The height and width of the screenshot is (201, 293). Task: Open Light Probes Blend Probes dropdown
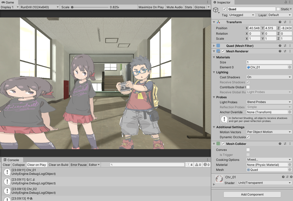(269, 102)
